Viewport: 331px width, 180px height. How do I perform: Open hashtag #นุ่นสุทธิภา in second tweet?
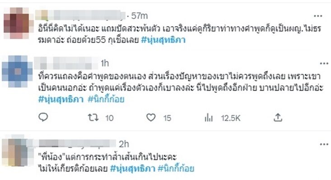(x=61, y=99)
